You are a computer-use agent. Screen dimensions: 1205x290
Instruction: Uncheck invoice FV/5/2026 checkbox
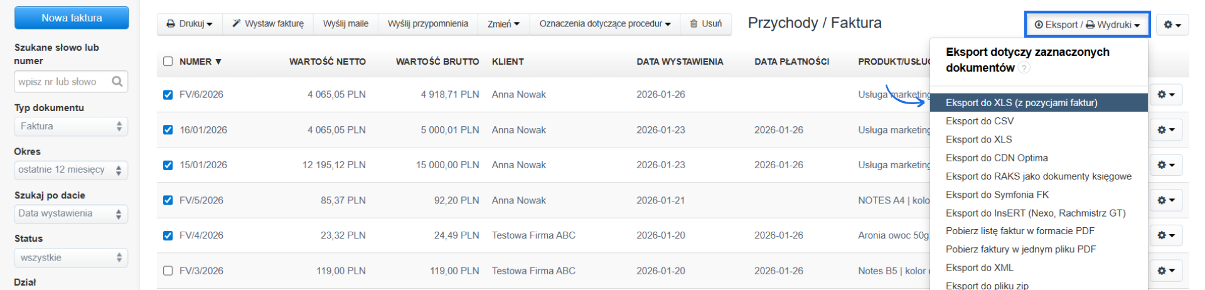click(168, 200)
